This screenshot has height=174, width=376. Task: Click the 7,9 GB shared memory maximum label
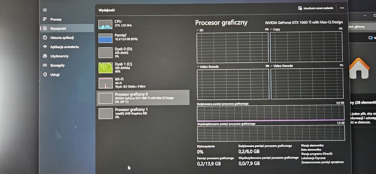click(x=341, y=123)
